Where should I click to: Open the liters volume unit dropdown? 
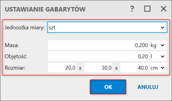point(158,56)
